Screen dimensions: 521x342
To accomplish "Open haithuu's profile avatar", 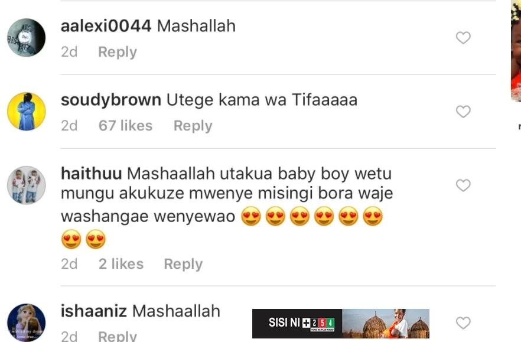I will tap(26, 185).
